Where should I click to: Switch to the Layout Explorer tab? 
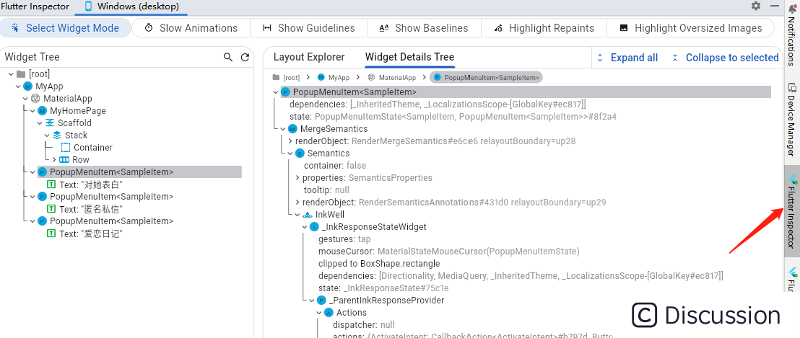(x=309, y=57)
